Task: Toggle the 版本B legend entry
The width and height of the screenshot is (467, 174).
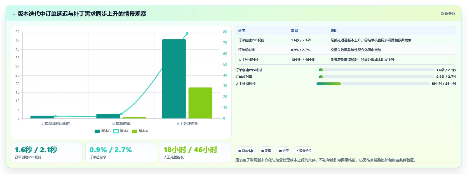Action: 103,131
